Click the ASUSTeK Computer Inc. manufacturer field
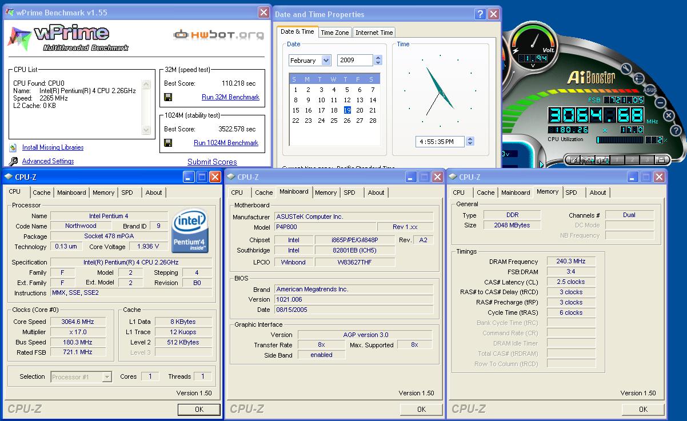The image size is (687, 421). 354,216
